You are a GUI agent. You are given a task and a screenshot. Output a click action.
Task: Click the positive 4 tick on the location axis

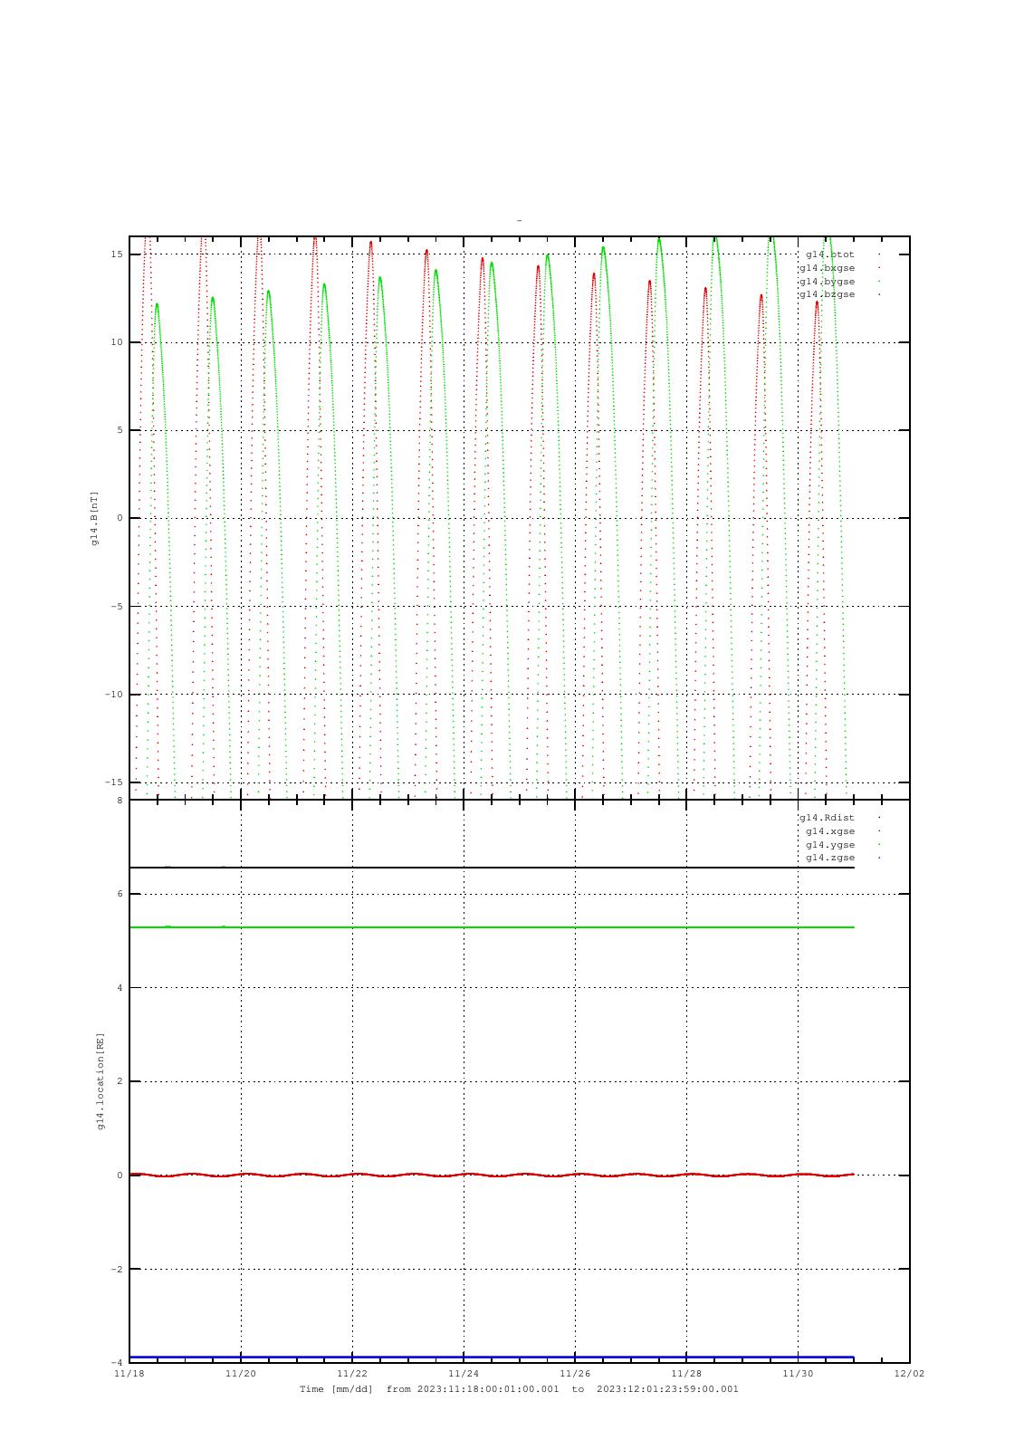pyautogui.click(x=120, y=988)
